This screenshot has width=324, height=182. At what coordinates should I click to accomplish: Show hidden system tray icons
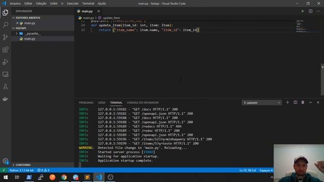[272, 177]
